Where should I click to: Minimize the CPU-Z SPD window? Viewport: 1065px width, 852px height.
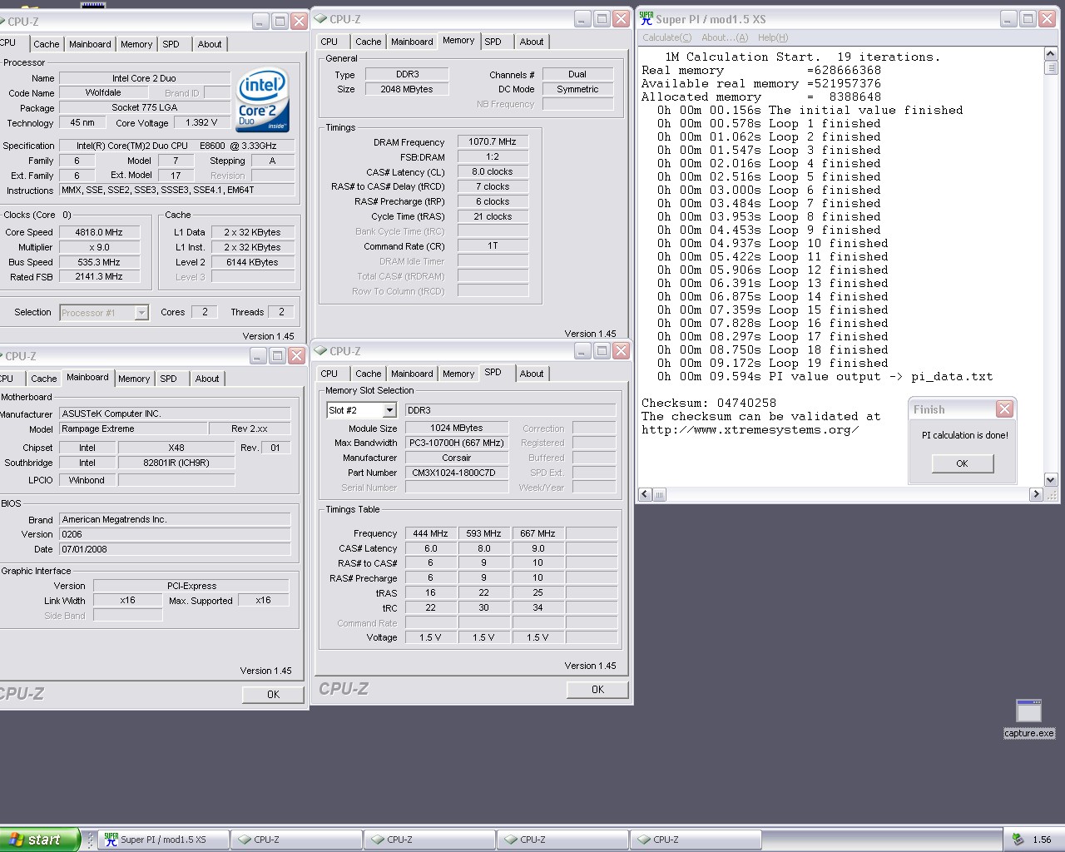(582, 350)
